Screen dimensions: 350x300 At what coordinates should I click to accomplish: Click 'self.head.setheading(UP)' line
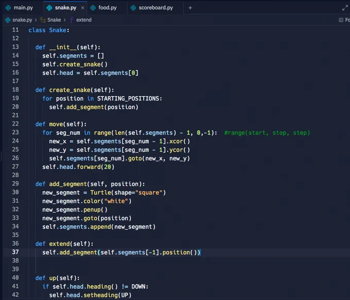pyautogui.click(x=90, y=295)
